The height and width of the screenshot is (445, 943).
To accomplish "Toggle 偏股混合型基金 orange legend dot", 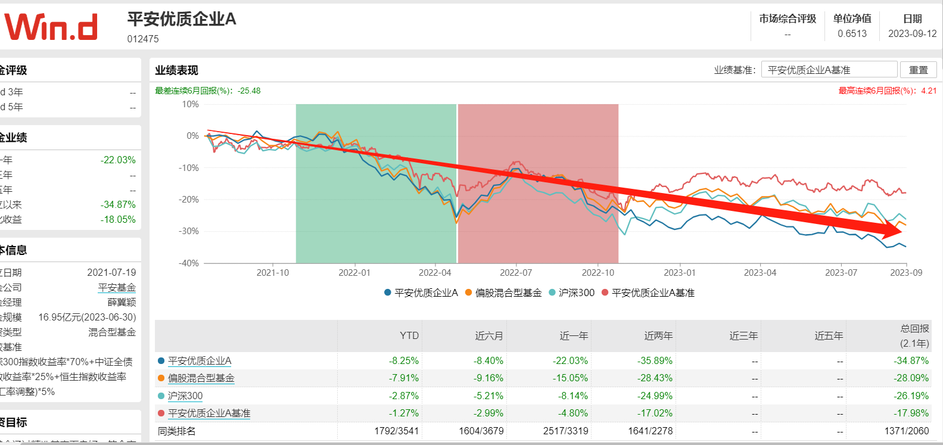I will coord(469,292).
